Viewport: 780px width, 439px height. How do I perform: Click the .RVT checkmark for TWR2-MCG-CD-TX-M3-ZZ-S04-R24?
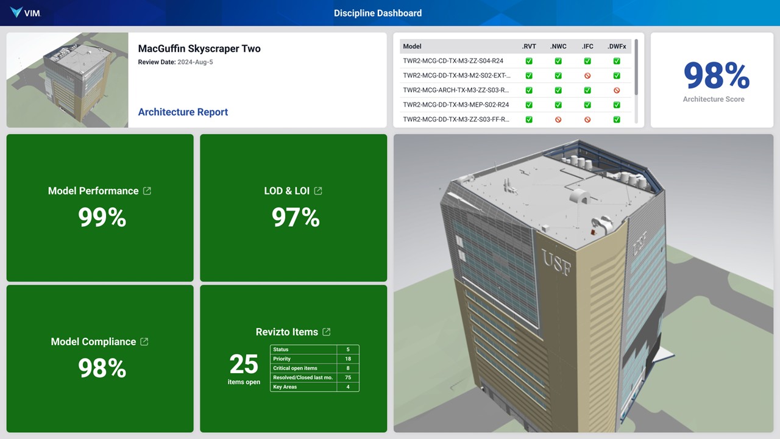click(x=529, y=61)
